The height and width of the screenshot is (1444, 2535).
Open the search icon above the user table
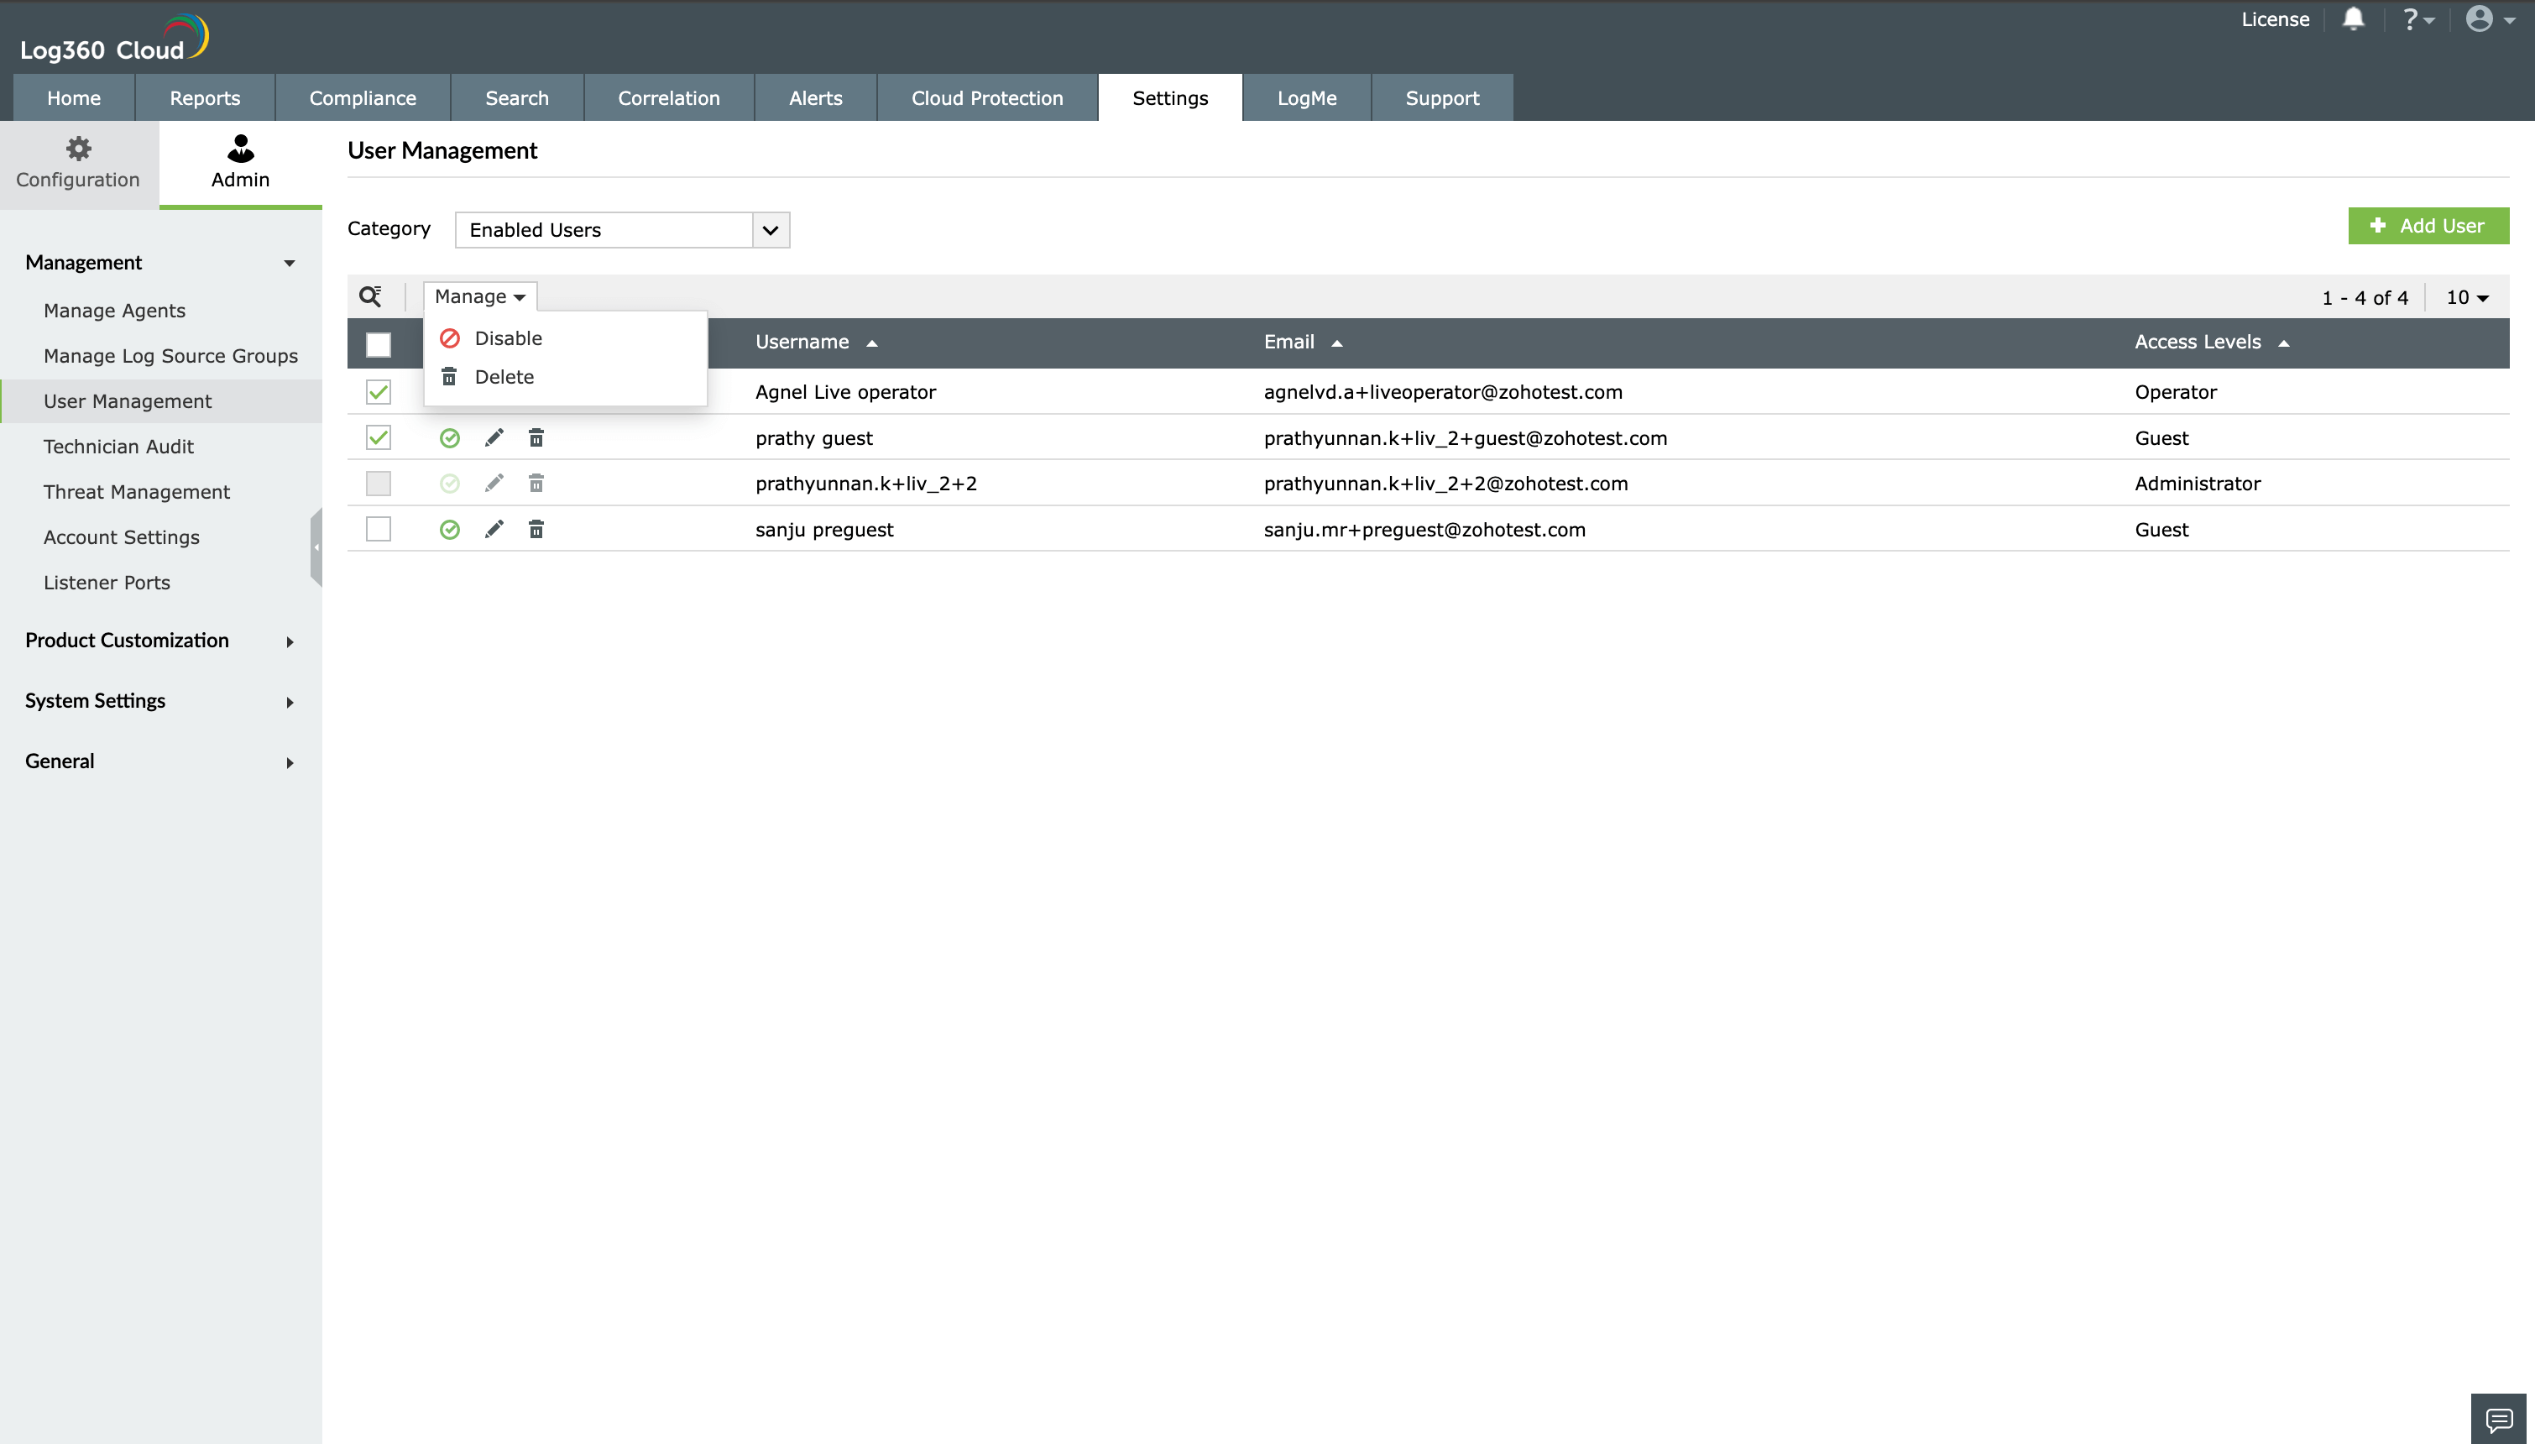(x=371, y=296)
